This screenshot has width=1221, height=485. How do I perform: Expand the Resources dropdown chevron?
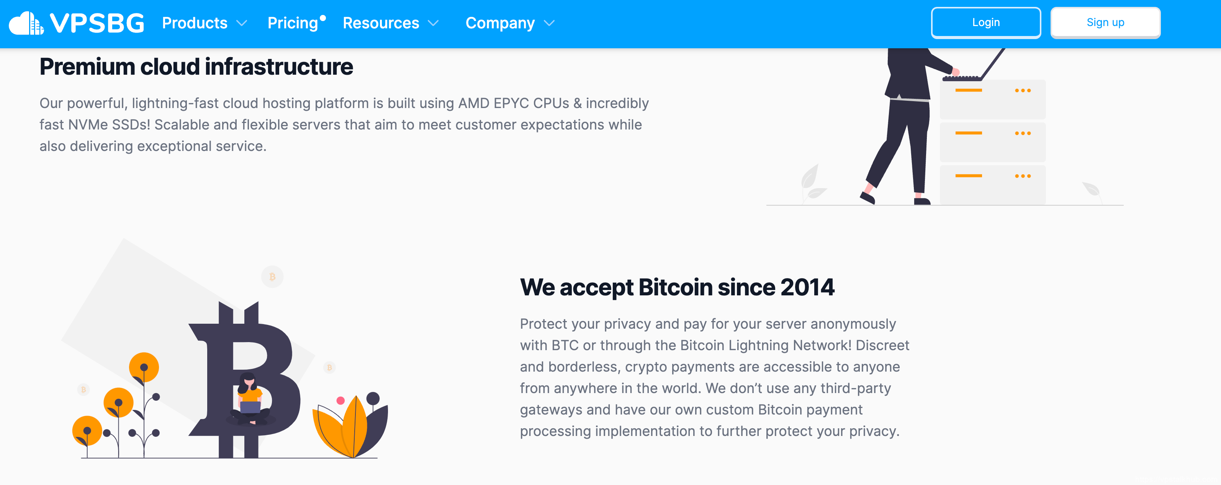pos(433,23)
